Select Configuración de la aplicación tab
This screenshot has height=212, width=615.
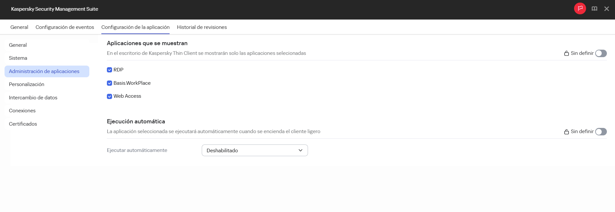pos(135,27)
